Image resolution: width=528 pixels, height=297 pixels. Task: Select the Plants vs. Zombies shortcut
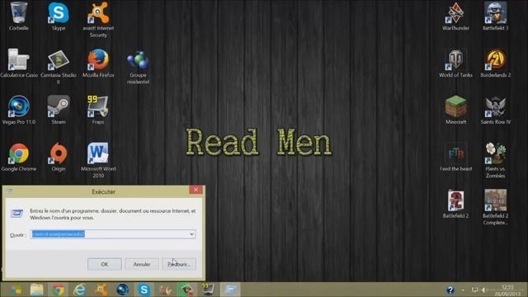tap(495, 160)
